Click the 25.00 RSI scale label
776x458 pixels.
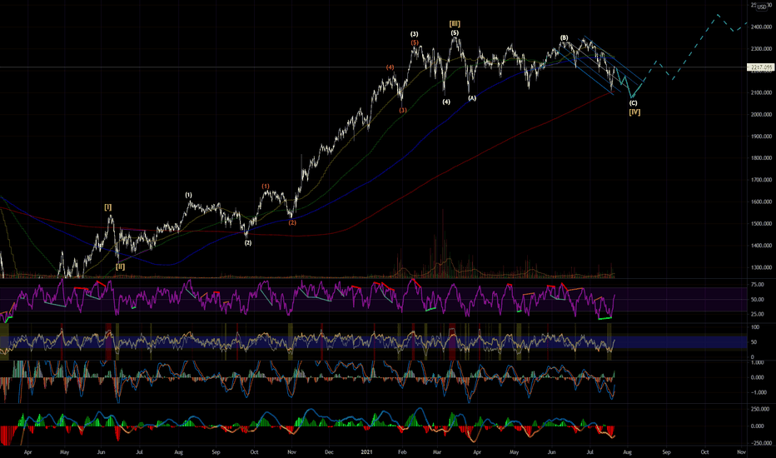click(757, 314)
